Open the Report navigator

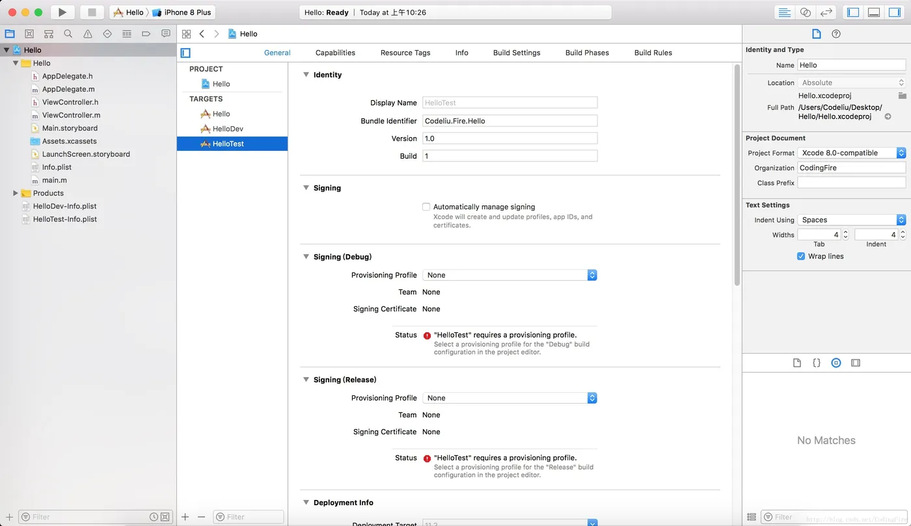(166, 34)
